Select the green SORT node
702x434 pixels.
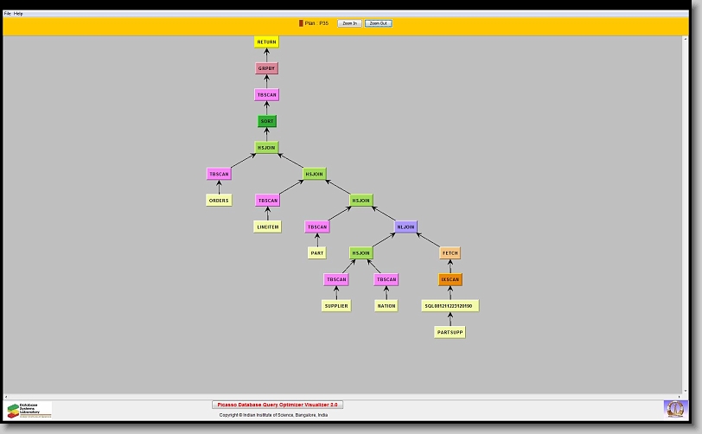tap(267, 121)
